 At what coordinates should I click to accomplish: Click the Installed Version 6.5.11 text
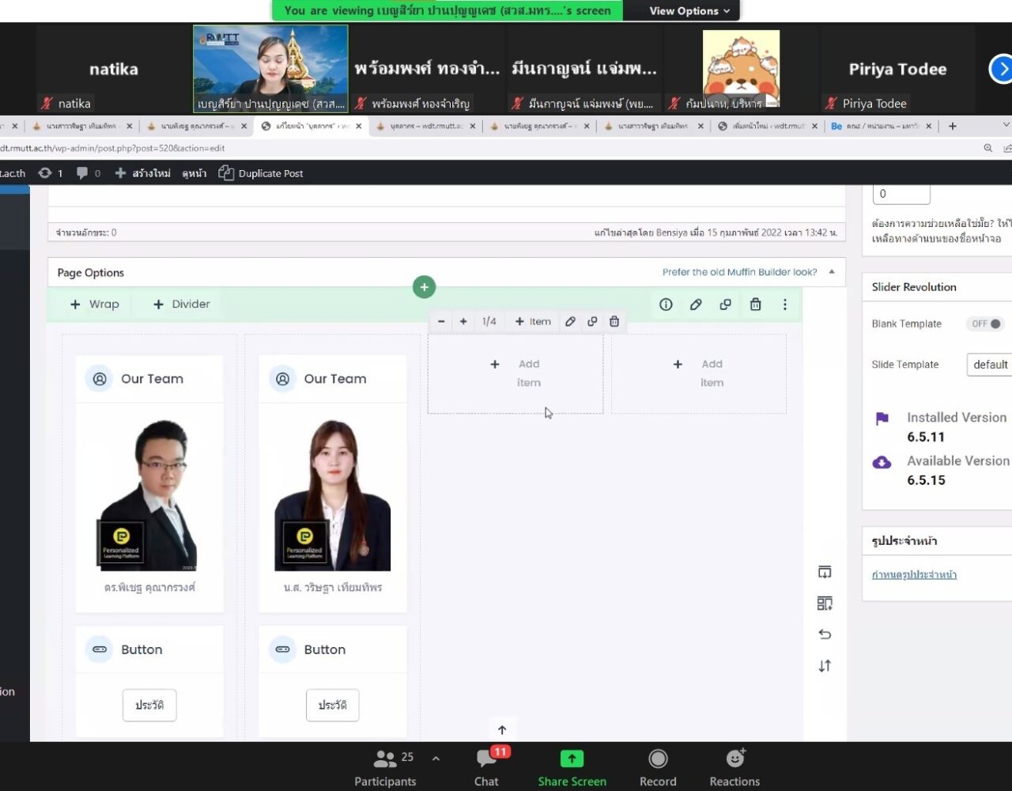(957, 427)
